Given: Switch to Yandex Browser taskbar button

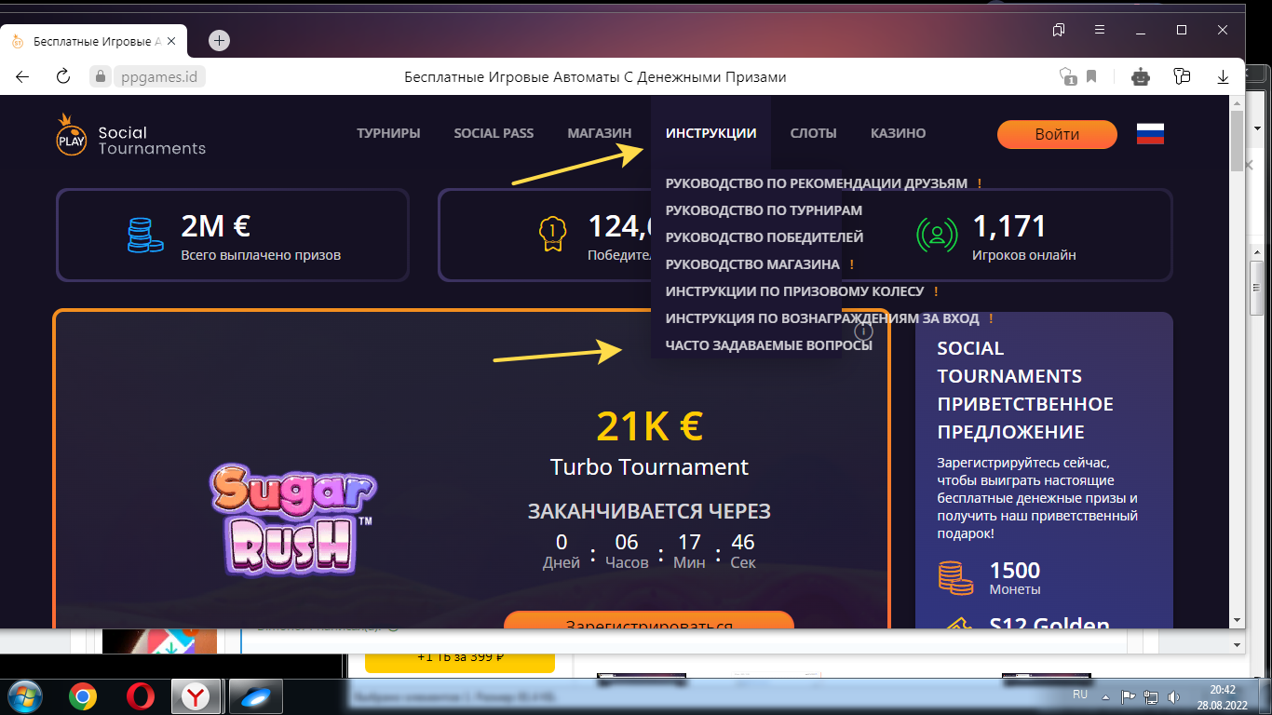Looking at the screenshot, I should [196, 695].
